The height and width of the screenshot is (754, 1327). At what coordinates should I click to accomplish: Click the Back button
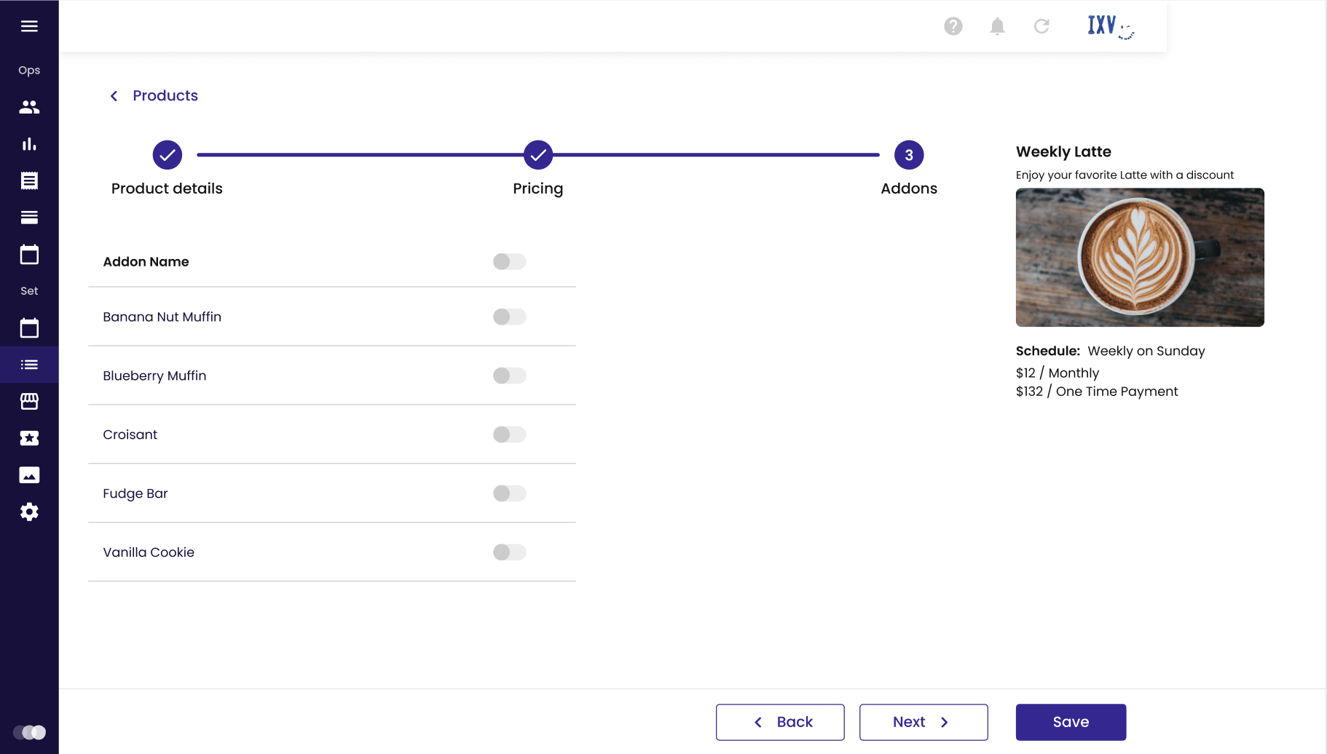(x=780, y=722)
